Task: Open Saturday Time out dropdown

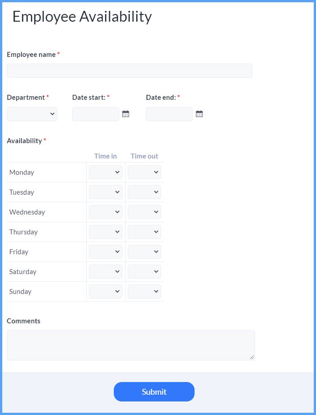Action: point(144,271)
